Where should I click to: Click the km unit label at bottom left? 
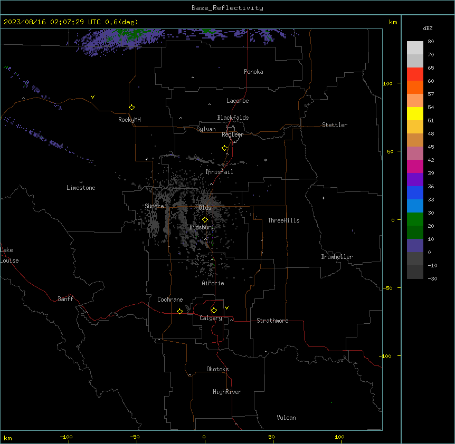8,438
